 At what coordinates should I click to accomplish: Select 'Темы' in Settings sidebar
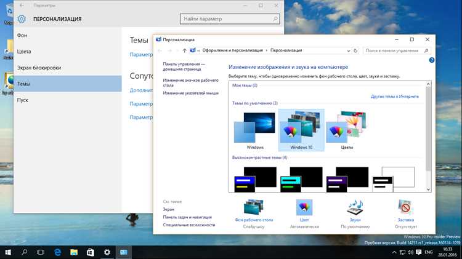tap(68, 84)
